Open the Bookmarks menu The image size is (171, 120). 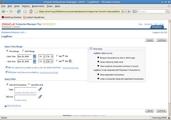click(x=38, y=6)
